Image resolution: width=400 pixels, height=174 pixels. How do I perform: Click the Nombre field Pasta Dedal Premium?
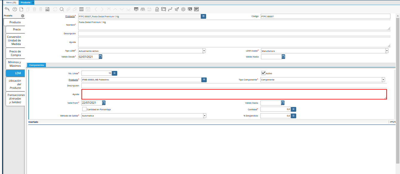234,25
